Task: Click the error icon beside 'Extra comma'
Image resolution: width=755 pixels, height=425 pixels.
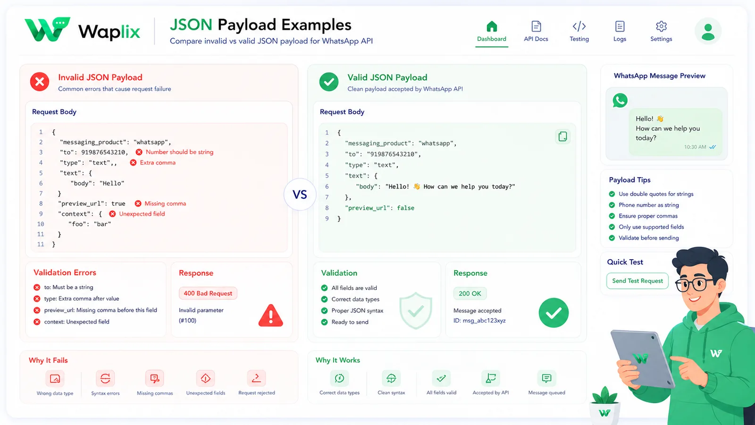Action: [134, 162]
